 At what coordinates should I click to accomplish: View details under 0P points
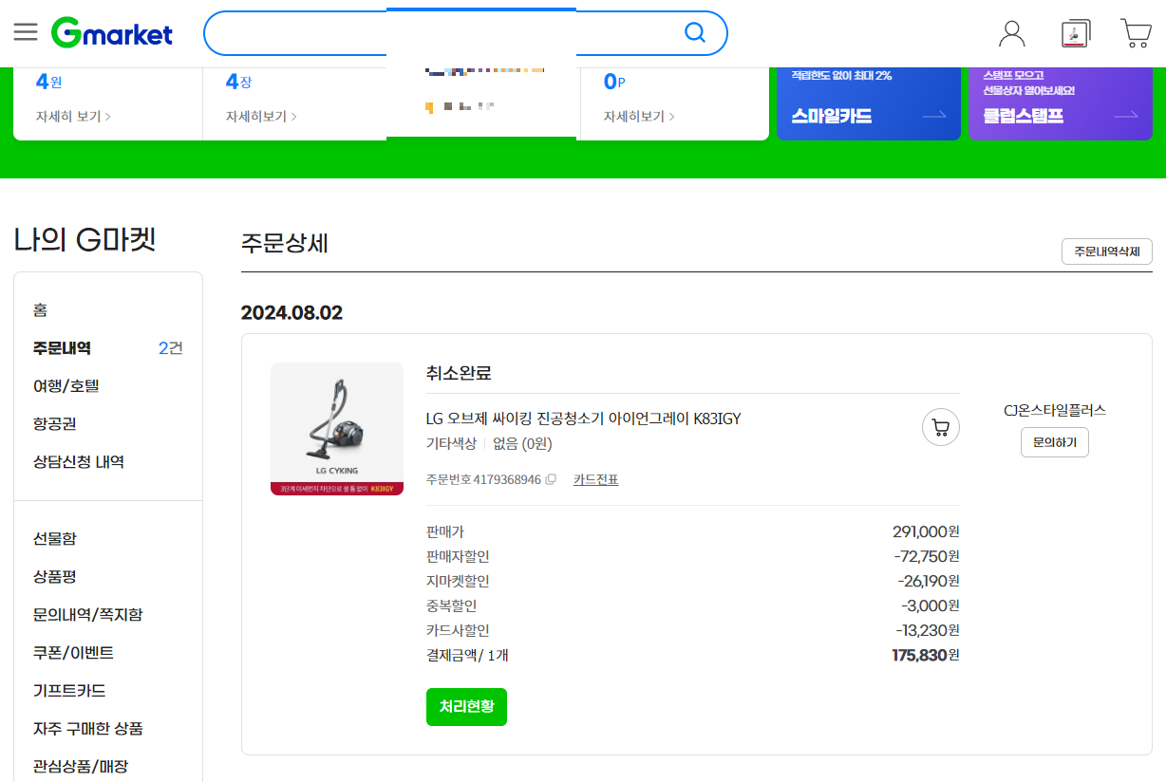pyautogui.click(x=639, y=116)
